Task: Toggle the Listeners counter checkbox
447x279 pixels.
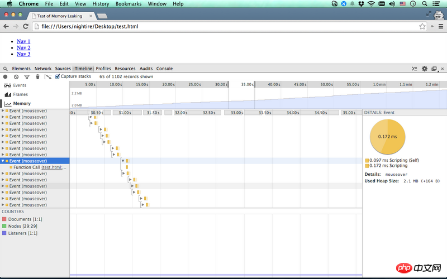Action: click(4, 233)
